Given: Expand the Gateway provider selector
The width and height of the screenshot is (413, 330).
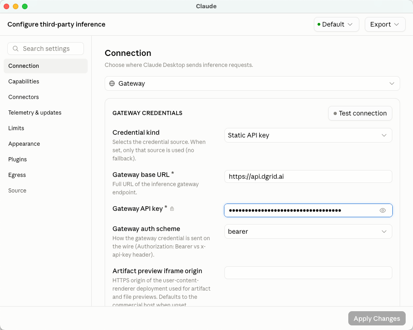Looking at the screenshot, I should (x=252, y=83).
